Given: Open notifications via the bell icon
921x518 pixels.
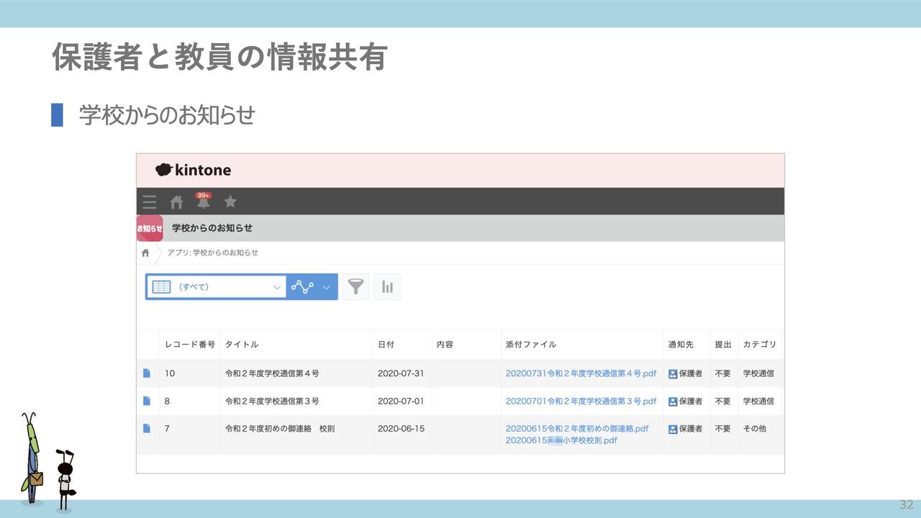Looking at the screenshot, I should [x=204, y=203].
